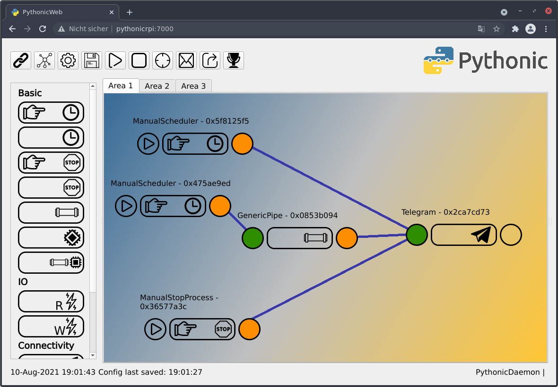
Task: Start execution using the play toolbar icon
Action: click(x=115, y=60)
